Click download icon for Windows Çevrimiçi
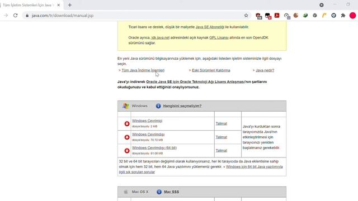The width and height of the screenshot is (358, 201). 127,124
